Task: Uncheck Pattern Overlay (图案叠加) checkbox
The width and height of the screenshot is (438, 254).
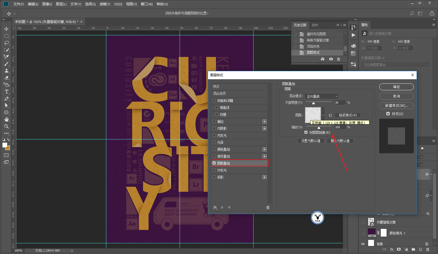Action: pyautogui.click(x=214, y=163)
